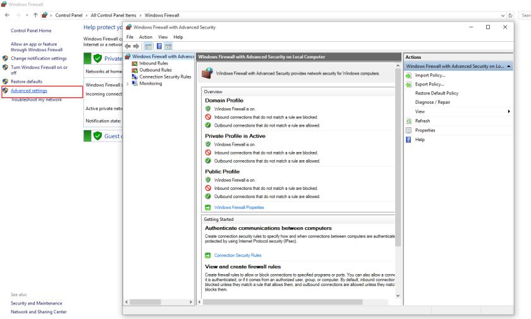Click Domain Profile inbound blocked red icon
The height and width of the screenshot is (319, 531).
(208, 117)
